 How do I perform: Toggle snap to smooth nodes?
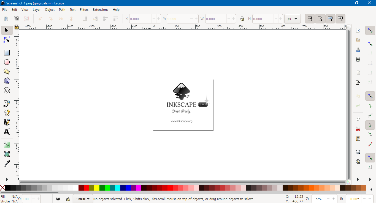370,134
